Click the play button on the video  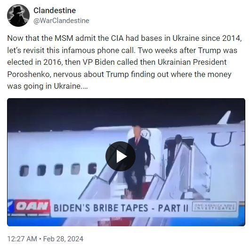(x=121, y=156)
